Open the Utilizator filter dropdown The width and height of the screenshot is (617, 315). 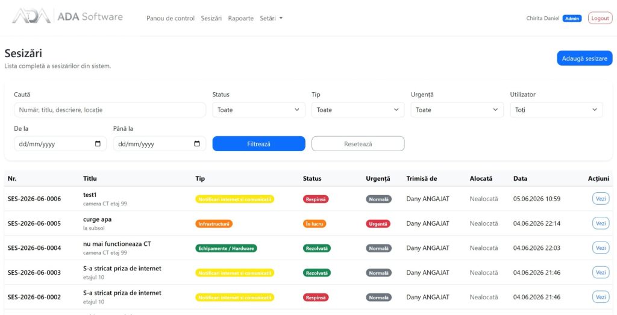[556, 110]
